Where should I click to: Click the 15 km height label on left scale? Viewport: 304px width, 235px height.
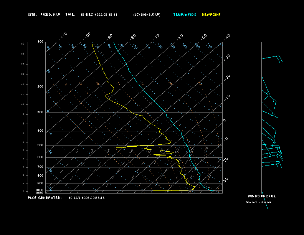coord(23,44)
